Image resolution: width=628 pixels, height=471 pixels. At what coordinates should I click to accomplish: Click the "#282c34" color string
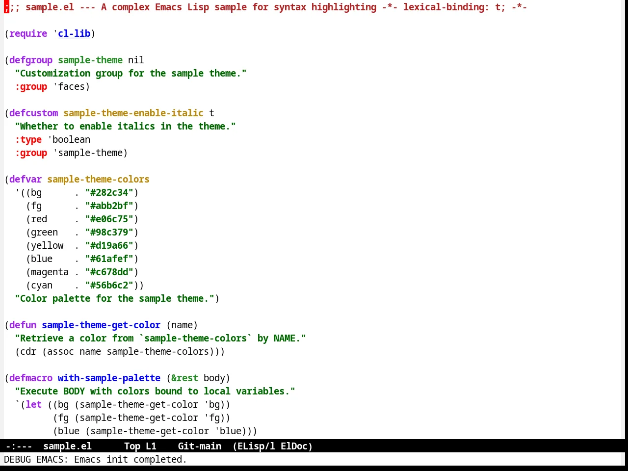tap(109, 192)
